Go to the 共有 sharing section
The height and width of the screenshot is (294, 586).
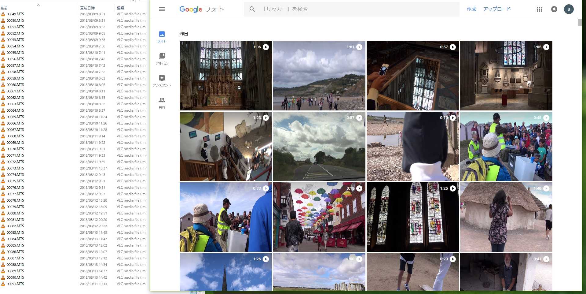[x=162, y=103]
